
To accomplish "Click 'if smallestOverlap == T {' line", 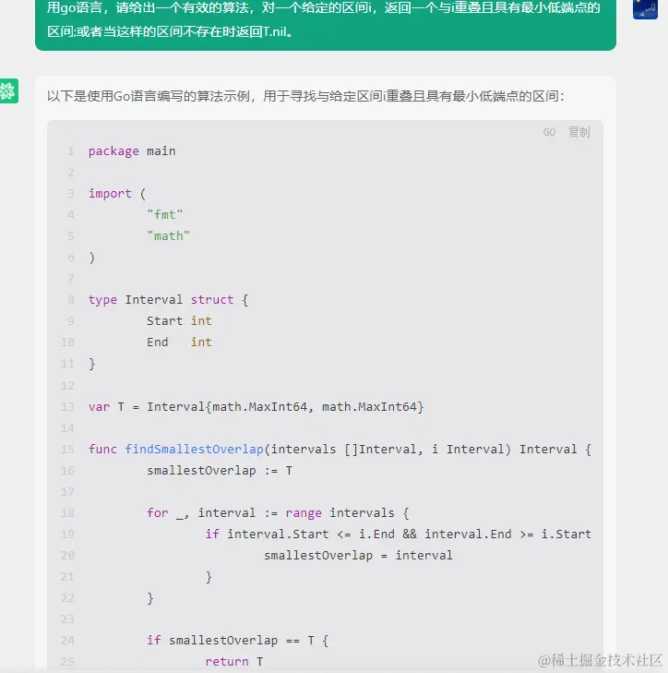I will point(238,641).
